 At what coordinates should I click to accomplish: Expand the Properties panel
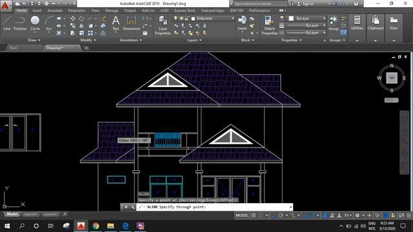click(x=292, y=40)
